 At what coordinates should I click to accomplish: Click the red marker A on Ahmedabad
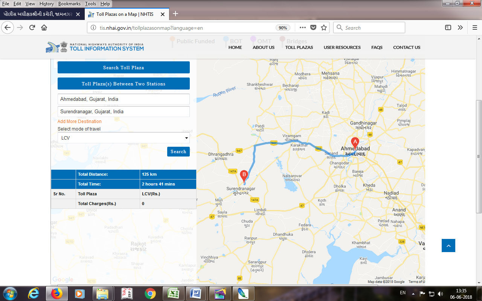coord(354,143)
